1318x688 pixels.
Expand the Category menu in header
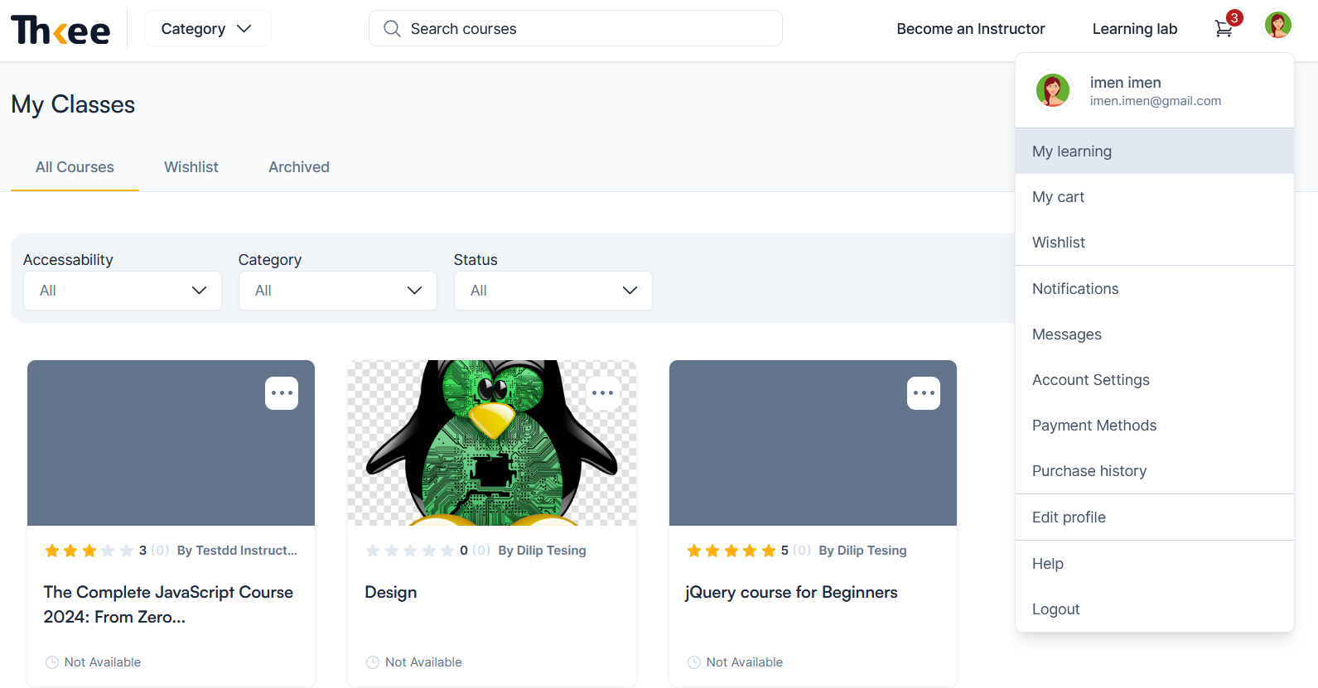coord(207,28)
